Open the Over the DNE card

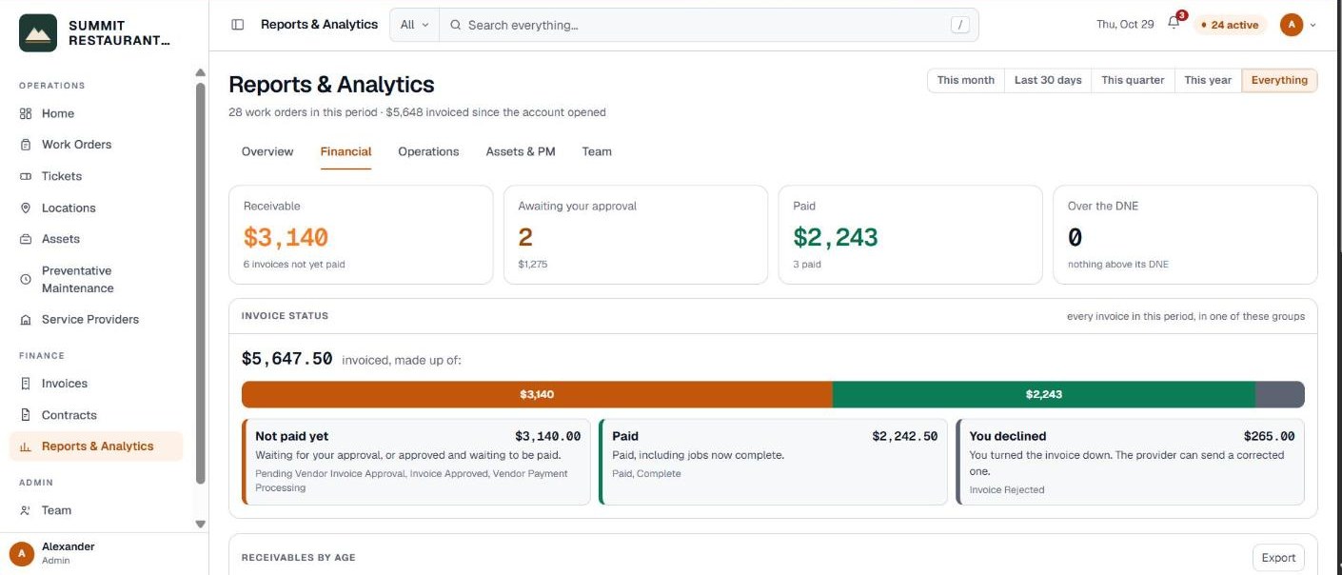(x=1185, y=234)
